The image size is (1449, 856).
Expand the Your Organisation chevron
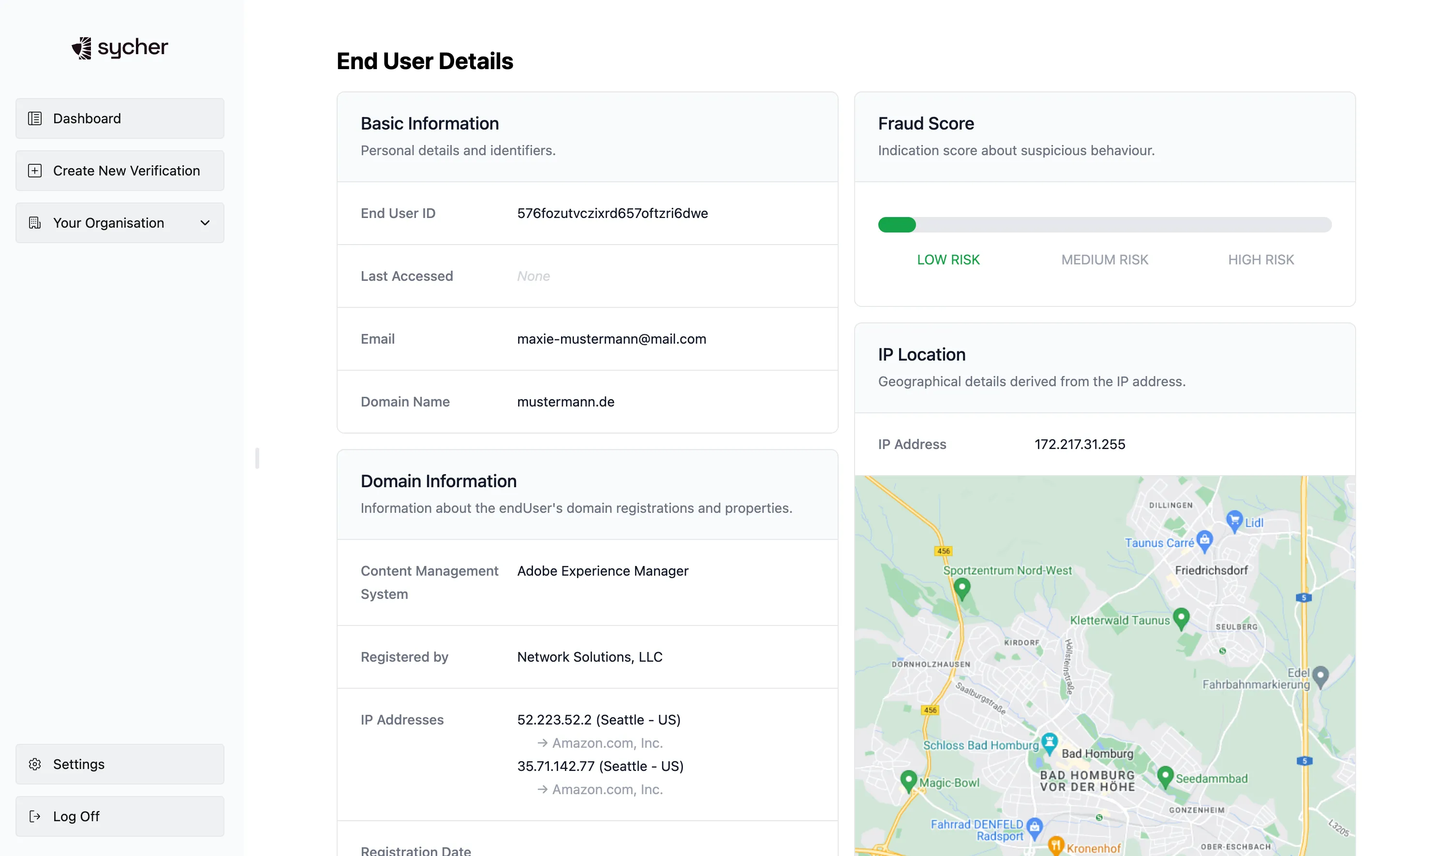[x=205, y=223]
